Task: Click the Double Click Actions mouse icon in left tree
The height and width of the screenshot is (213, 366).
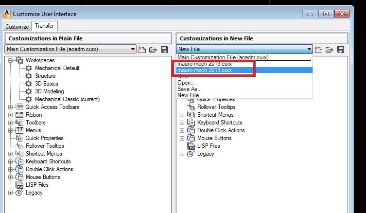Action: point(19,169)
